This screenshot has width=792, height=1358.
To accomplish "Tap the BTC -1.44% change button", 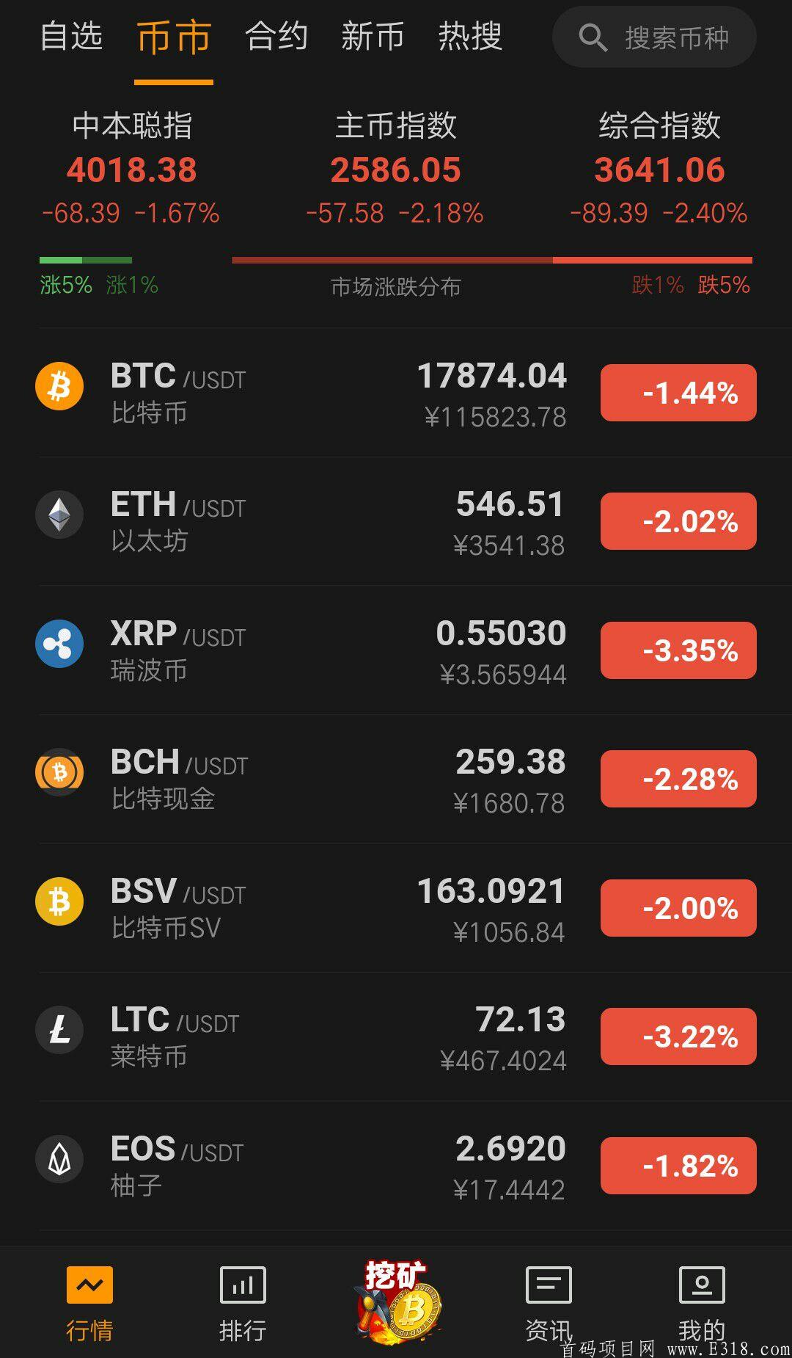I will pyautogui.click(x=678, y=393).
